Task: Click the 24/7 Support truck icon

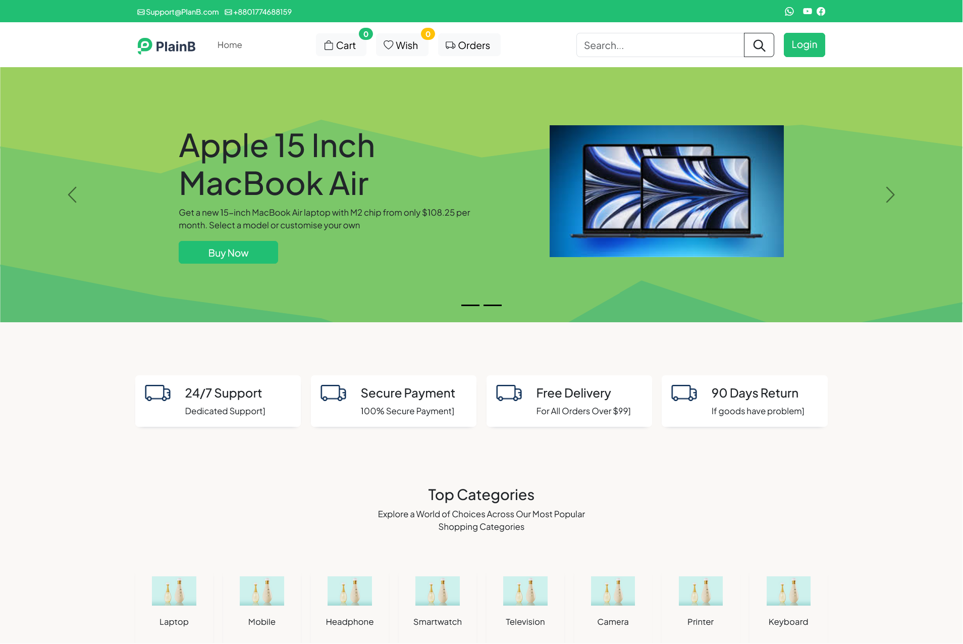Action: (157, 393)
